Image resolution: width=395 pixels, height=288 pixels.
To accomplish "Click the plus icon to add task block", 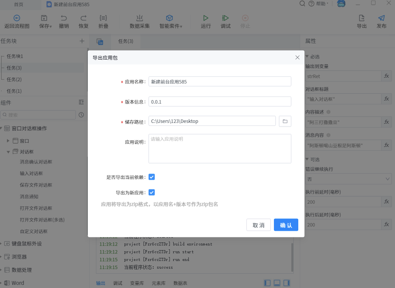I will 82,41.
